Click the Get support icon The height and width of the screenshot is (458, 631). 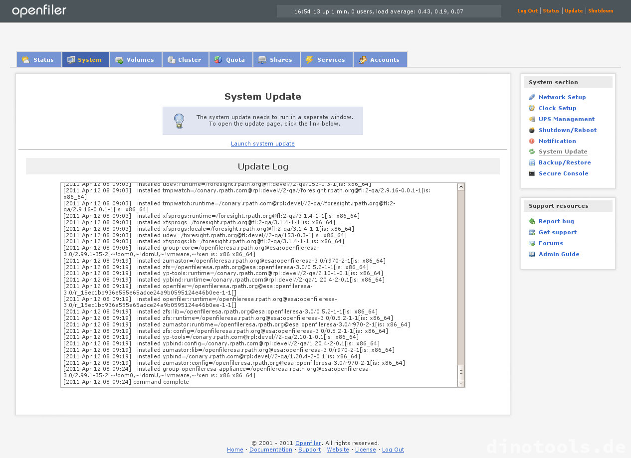coord(532,232)
